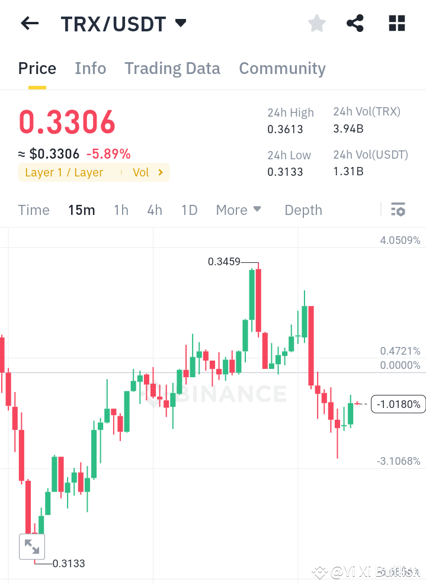The image size is (426, 585).
Task: Open the Community tab
Action: (x=282, y=68)
